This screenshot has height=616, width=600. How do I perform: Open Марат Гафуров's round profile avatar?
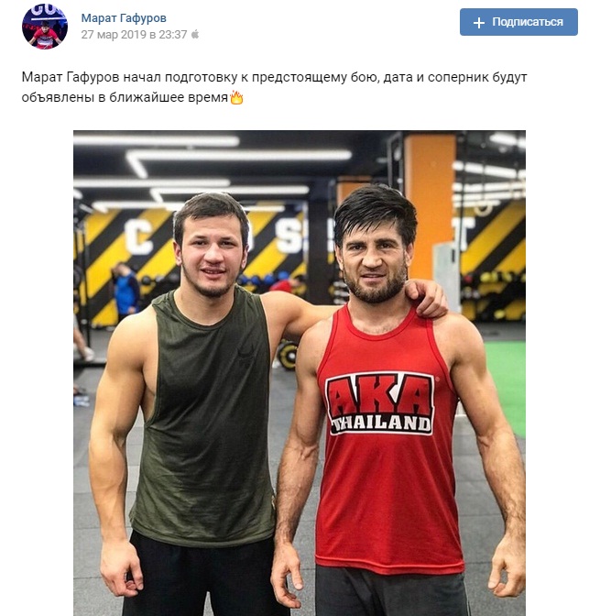(x=44, y=27)
